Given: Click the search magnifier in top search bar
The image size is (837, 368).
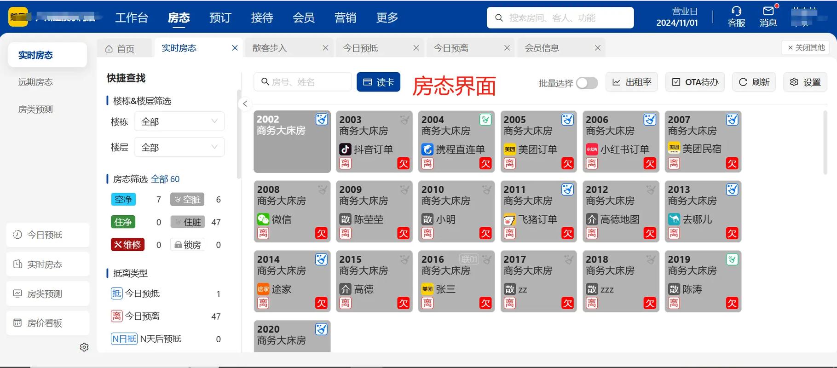Looking at the screenshot, I should pyautogui.click(x=499, y=18).
